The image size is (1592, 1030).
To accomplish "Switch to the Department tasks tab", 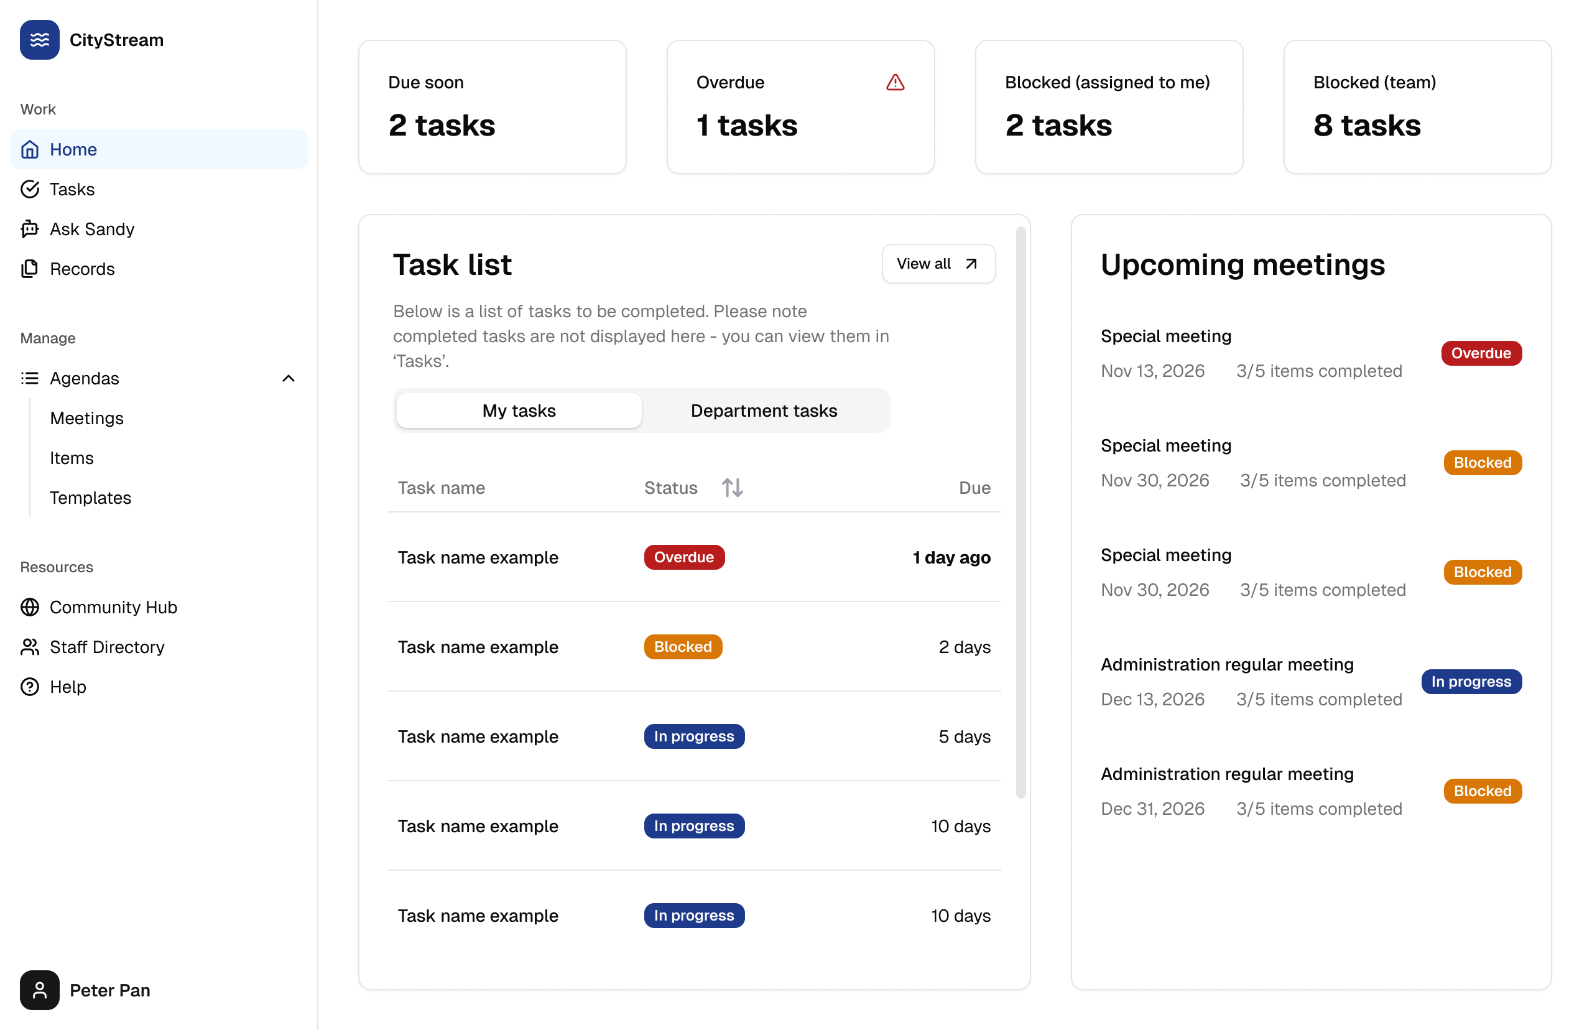I will pyautogui.click(x=764, y=411).
